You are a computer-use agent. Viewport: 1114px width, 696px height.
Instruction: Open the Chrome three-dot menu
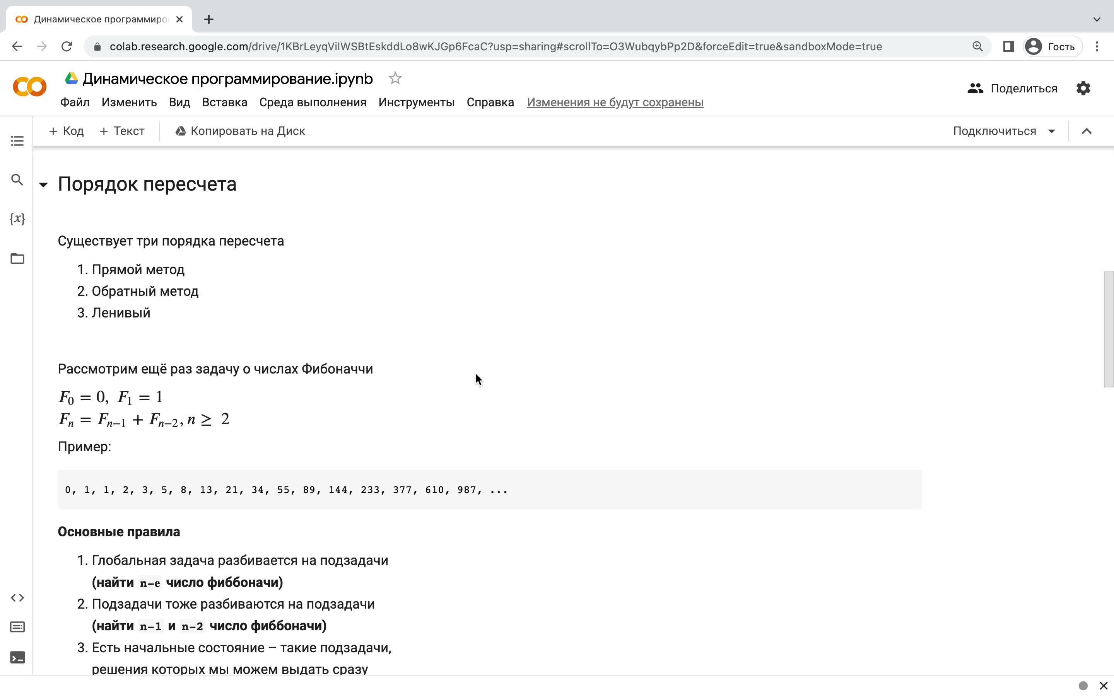[x=1097, y=46]
